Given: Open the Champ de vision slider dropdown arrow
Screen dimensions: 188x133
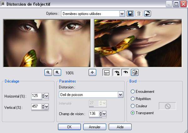Looking at the screenshot, I should coord(104,114).
